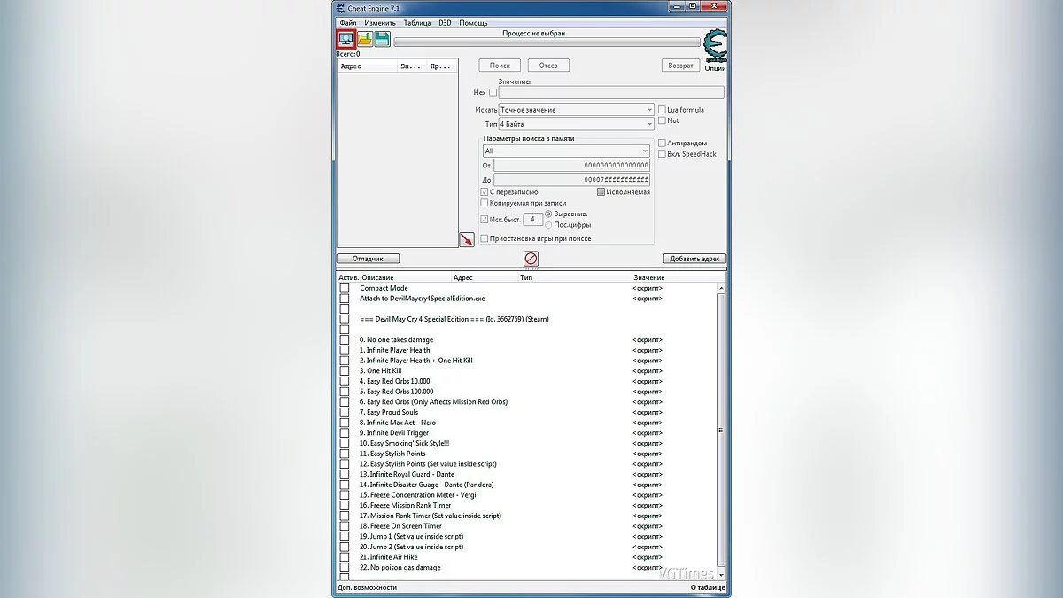This screenshot has height=598, width=1063.
Task: Activate 3. One Hit Kill checkbox
Action: pyautogui.click(x=345, y=370)
